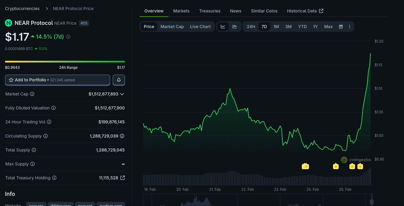Click Add to Portfolio button
Screen dimensions: 404x206
coord(58,80)
